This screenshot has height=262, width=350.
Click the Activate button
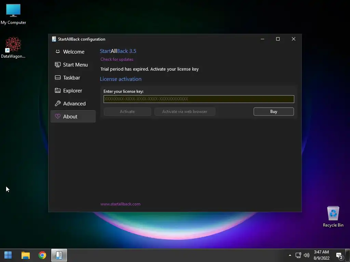[x=127, y=112]
